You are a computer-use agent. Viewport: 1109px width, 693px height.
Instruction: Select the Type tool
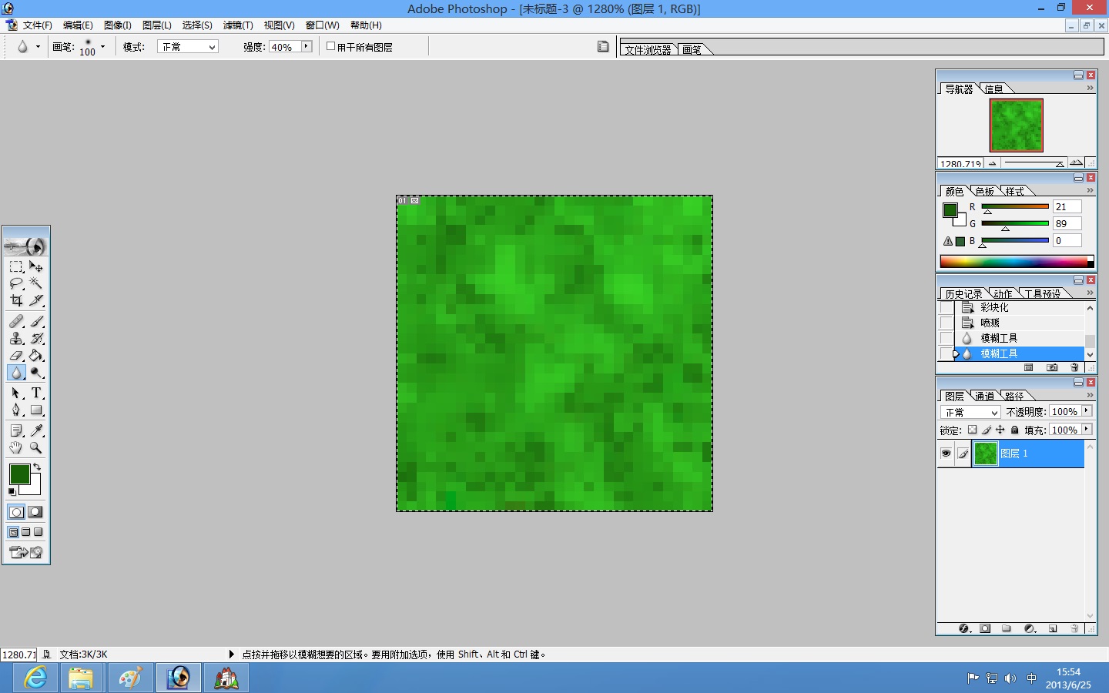36,393
